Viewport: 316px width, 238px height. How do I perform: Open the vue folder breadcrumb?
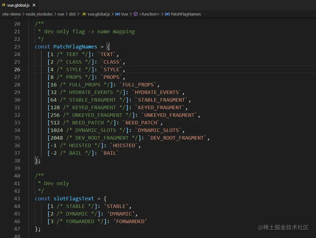(61, 14)
